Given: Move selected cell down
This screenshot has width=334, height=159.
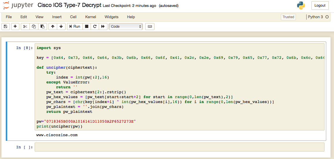Looking at the screenshot, I should (x=61, y=26).
